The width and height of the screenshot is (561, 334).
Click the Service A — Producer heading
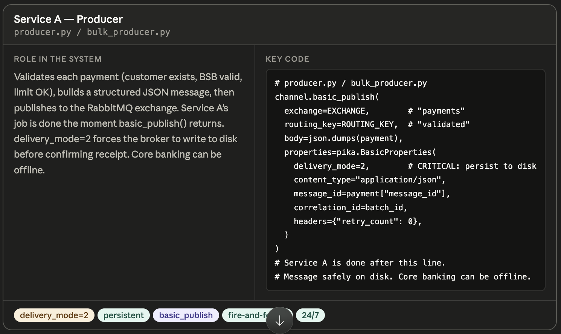(68, 19)
